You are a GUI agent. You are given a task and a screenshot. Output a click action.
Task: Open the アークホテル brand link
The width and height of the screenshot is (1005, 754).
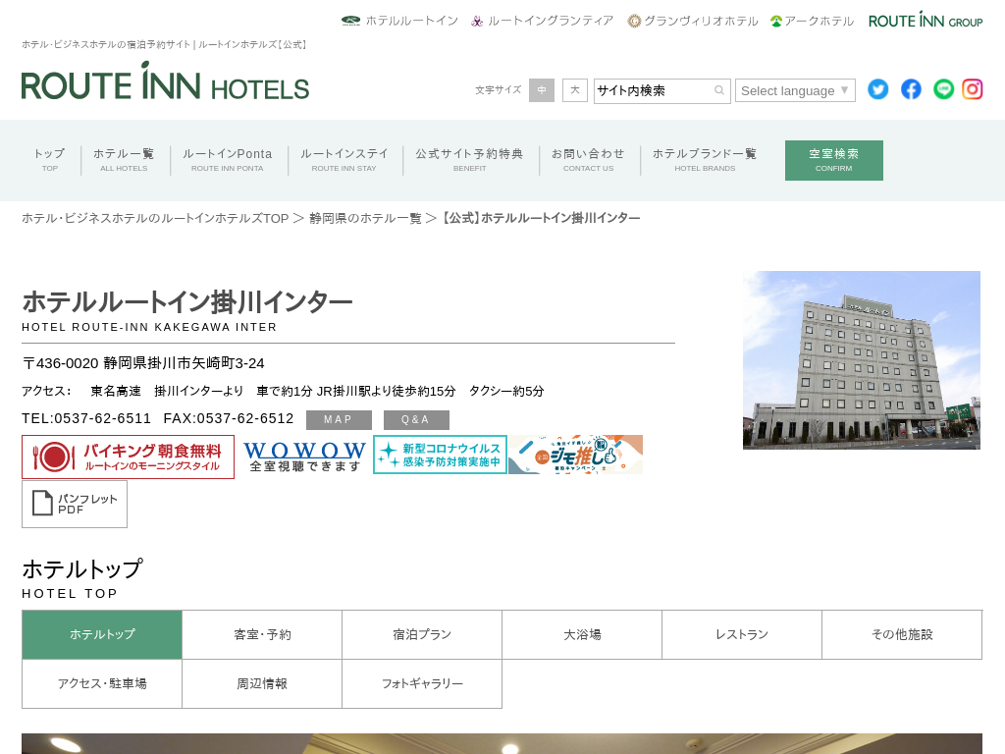pos(812,21)
